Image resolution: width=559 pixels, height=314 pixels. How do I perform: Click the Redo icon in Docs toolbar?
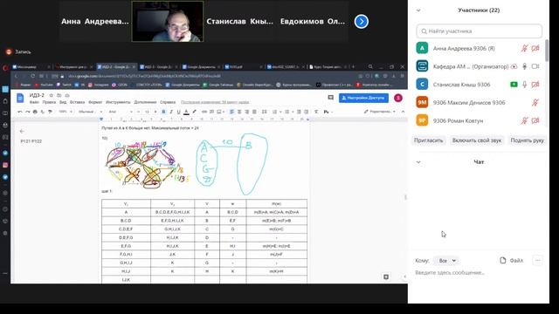[x=27, y=112]
